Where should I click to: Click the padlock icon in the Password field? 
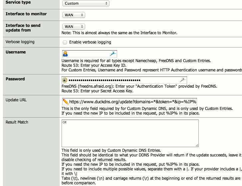point(65,80)
